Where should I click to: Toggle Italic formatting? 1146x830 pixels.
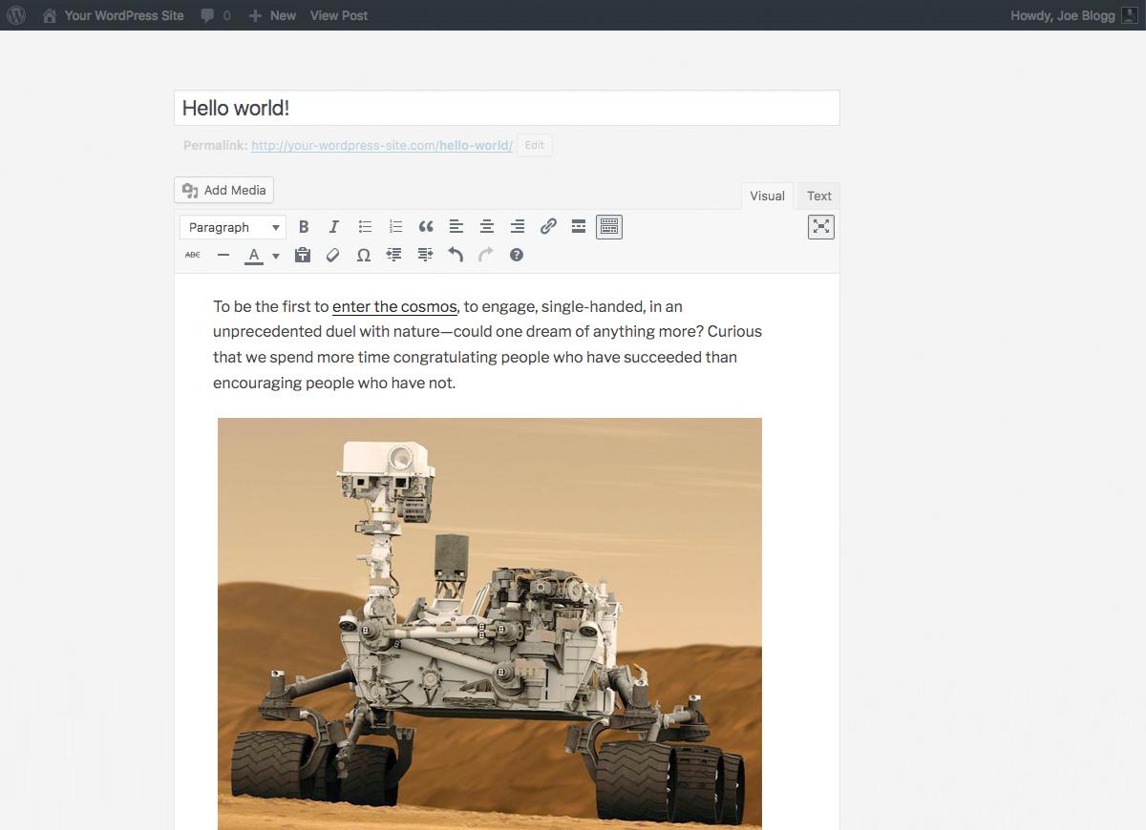pos(334,227)
